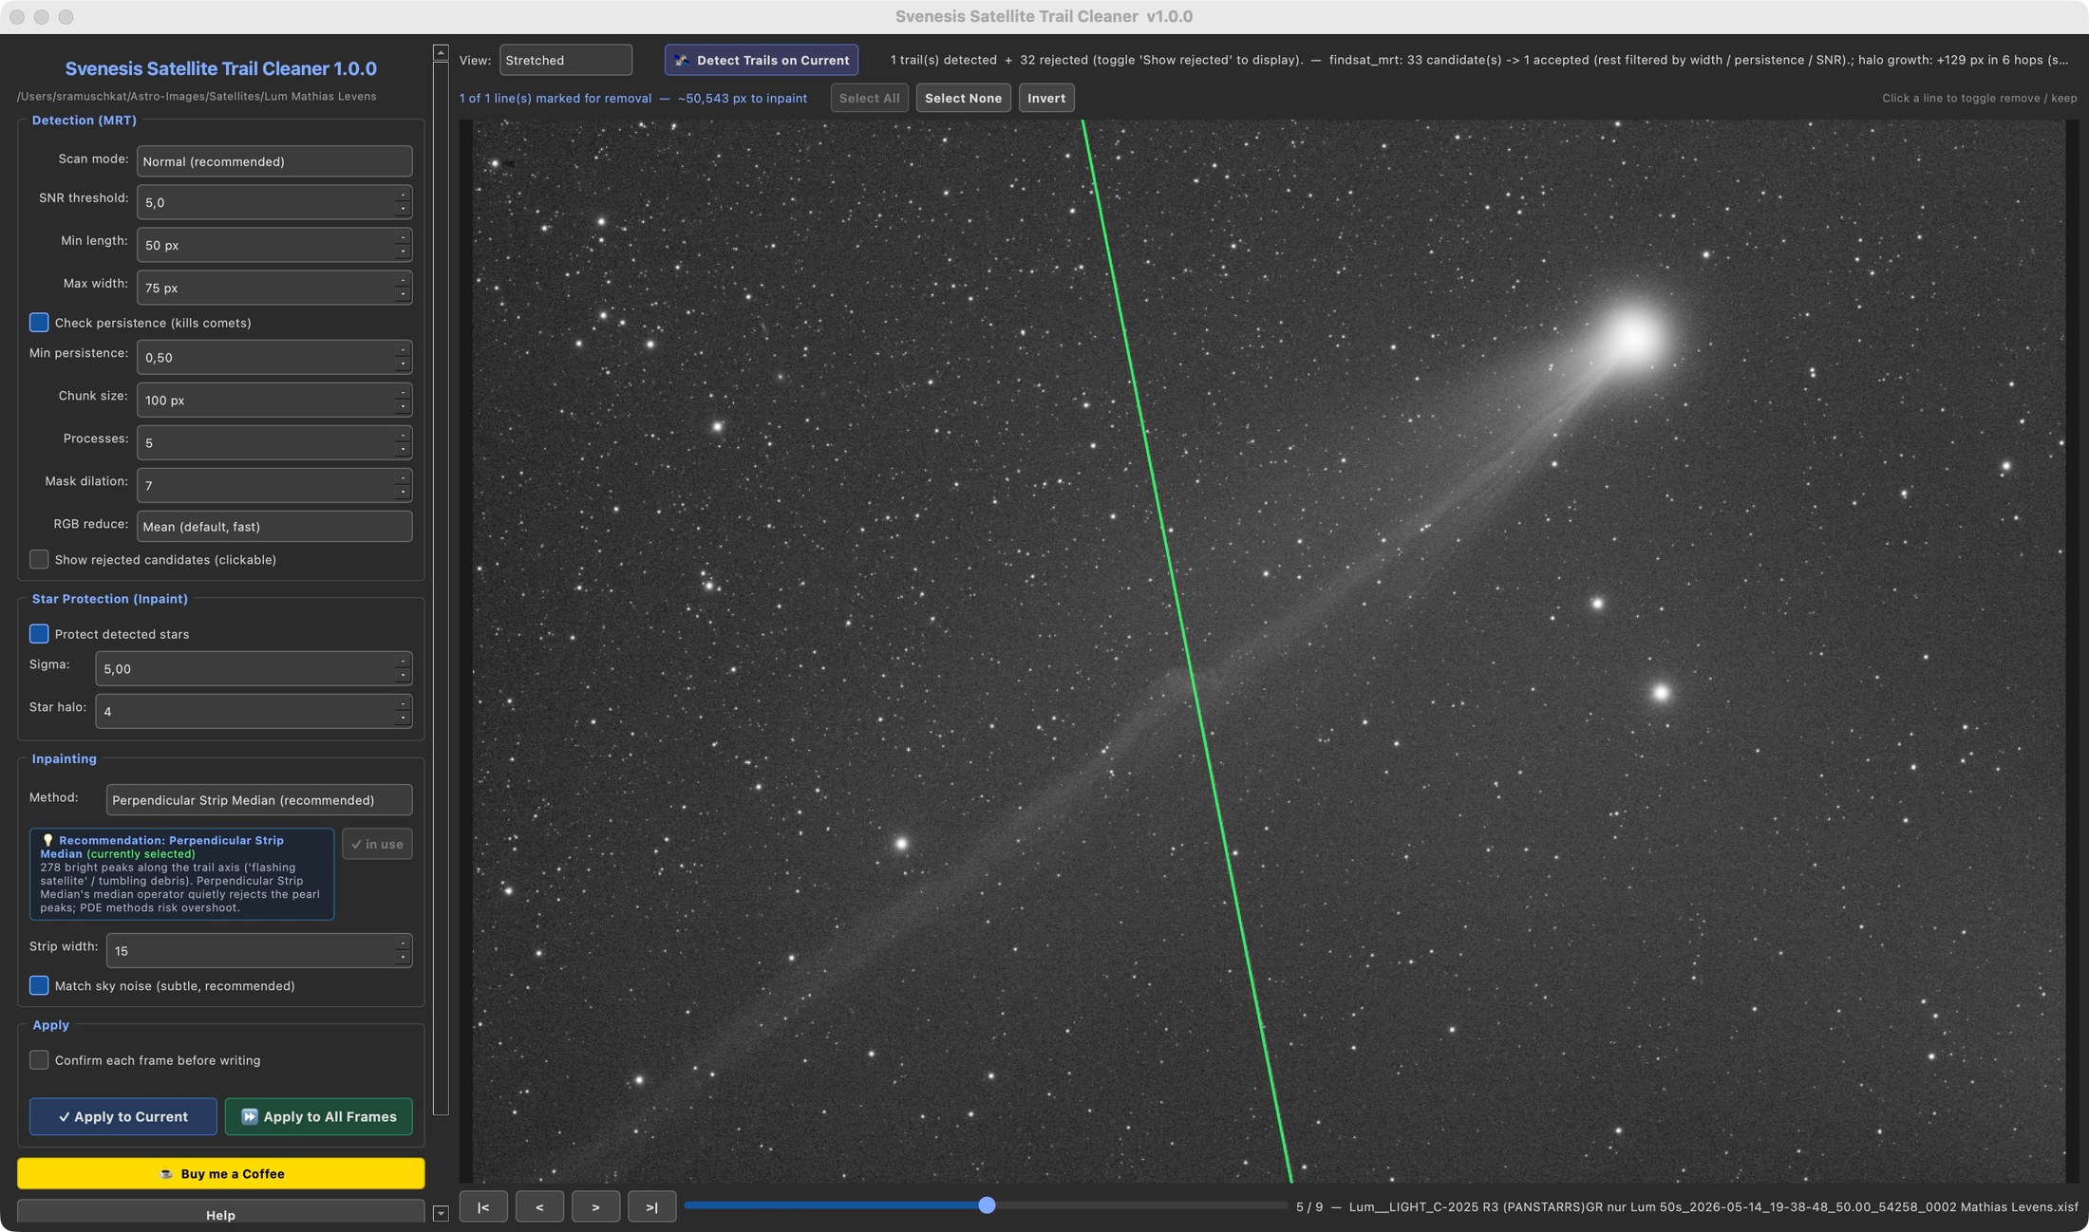This screenshot has height=1232, width=2089.
Task: Click the frame navigation slider handle
Action: [x=987, y=1205]
